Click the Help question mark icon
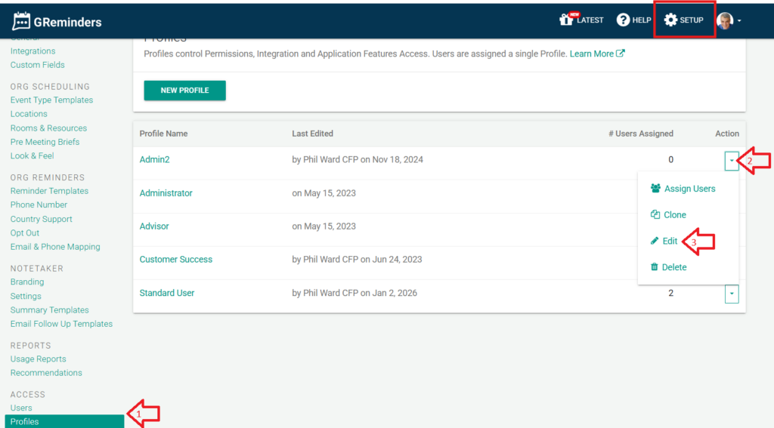This screenshot has height=428, width=774. point(623,20)
